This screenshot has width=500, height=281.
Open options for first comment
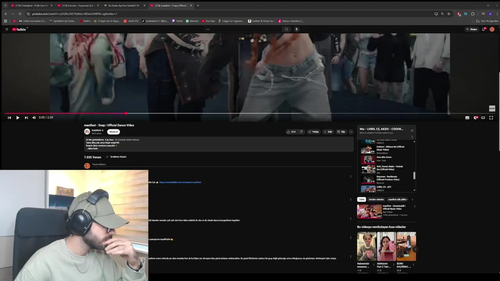pyautogui.click(x=350, y=176)
